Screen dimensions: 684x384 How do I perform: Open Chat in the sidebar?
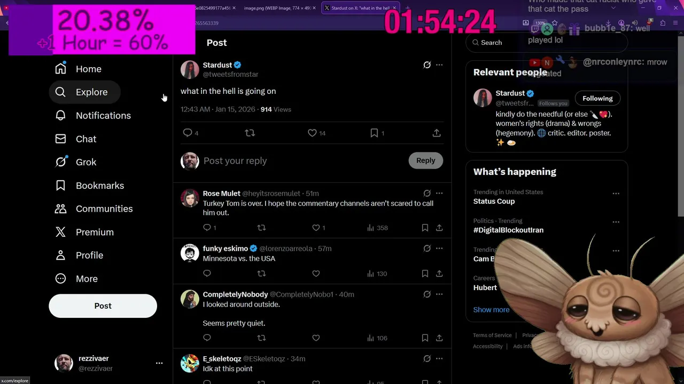[75, 139]
